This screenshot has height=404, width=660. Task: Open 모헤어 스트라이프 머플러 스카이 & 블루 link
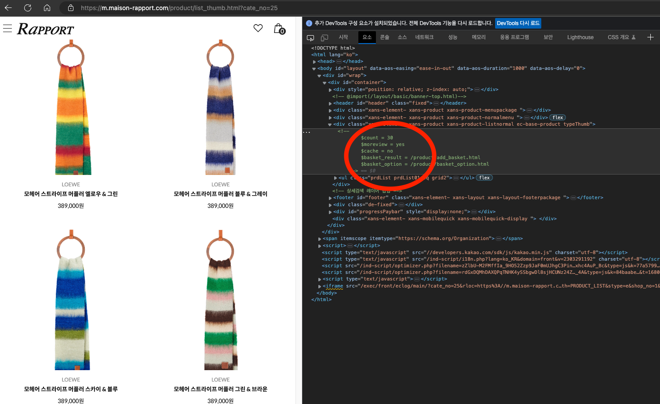tap(71, 389)
